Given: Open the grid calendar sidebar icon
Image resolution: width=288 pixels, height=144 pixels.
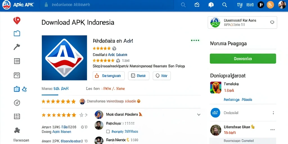Looking at the screenshot, I should 17,116.
